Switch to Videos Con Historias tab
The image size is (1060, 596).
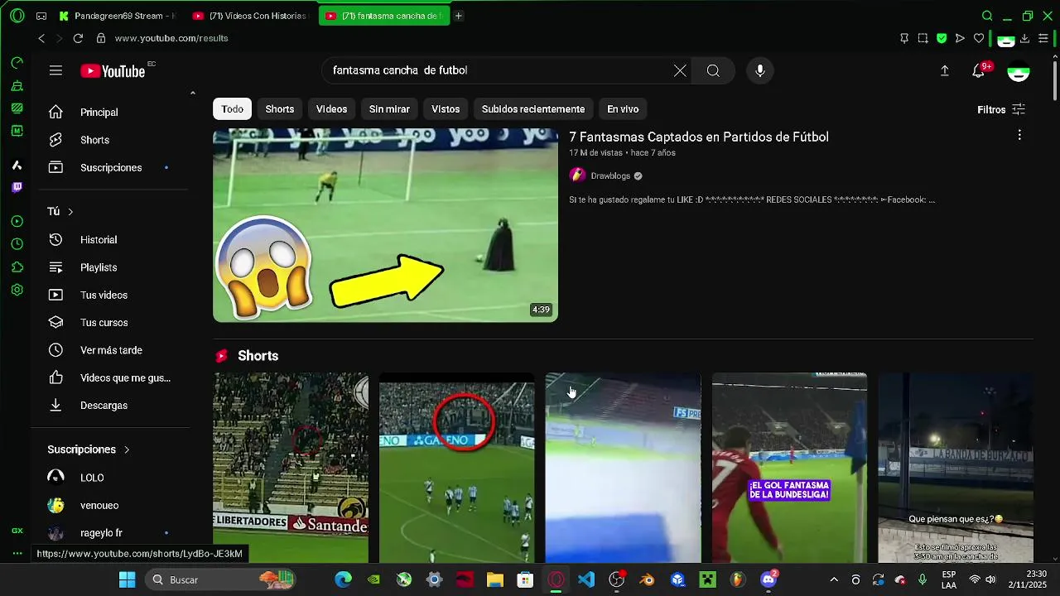[249, 16]
